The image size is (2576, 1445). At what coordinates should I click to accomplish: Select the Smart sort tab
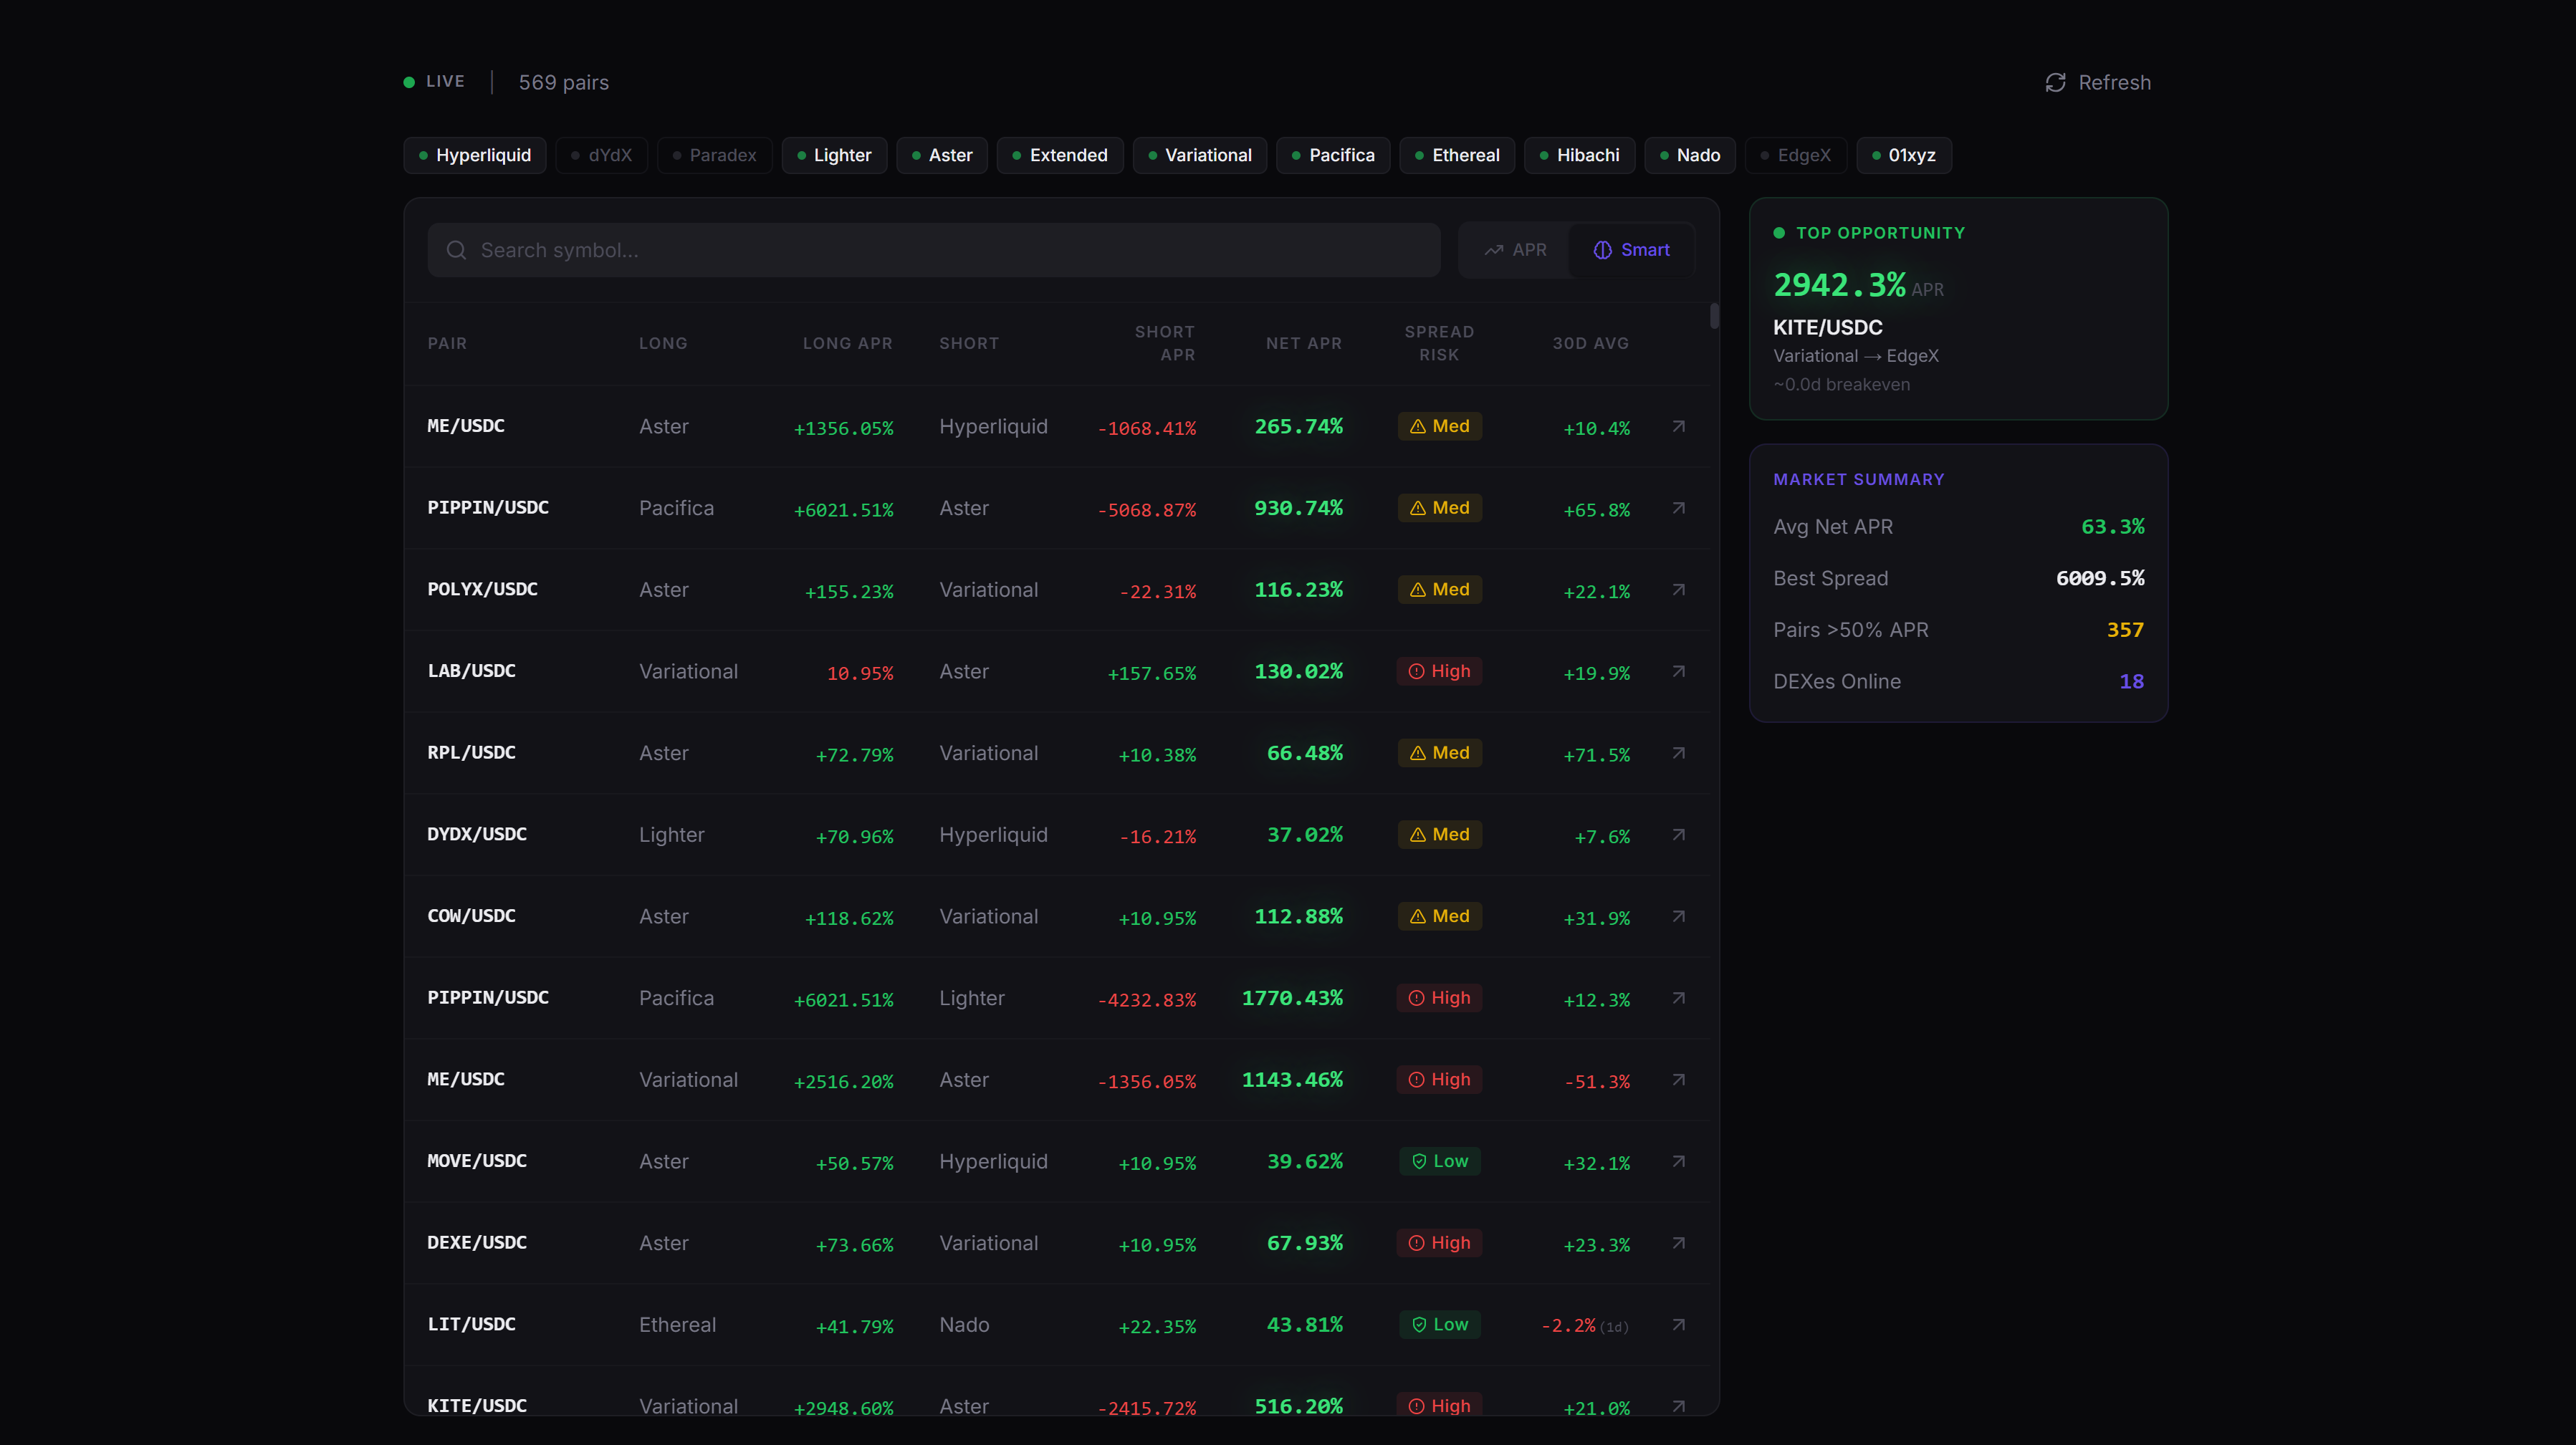pos(1631,250)
